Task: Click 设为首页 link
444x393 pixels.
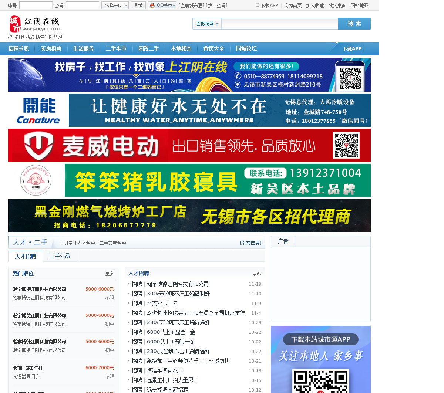Action: (x=293, y=6)
